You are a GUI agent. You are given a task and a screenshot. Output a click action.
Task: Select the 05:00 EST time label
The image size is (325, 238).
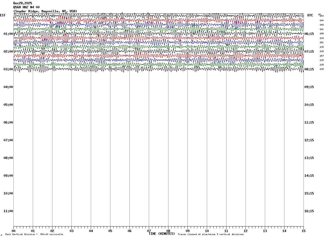click(x=8, y=105)
